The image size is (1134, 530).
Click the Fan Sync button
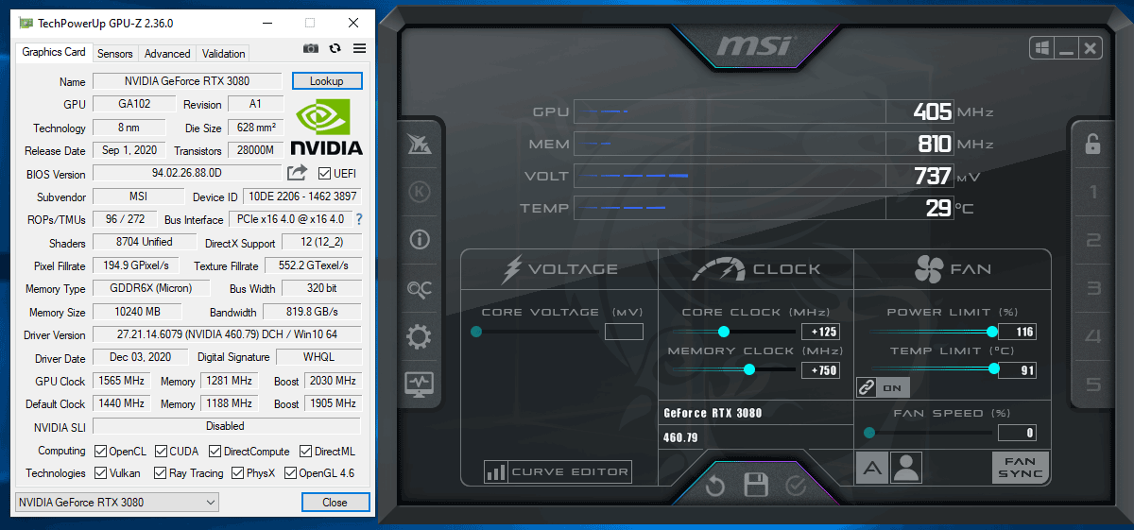(1021, 467)
